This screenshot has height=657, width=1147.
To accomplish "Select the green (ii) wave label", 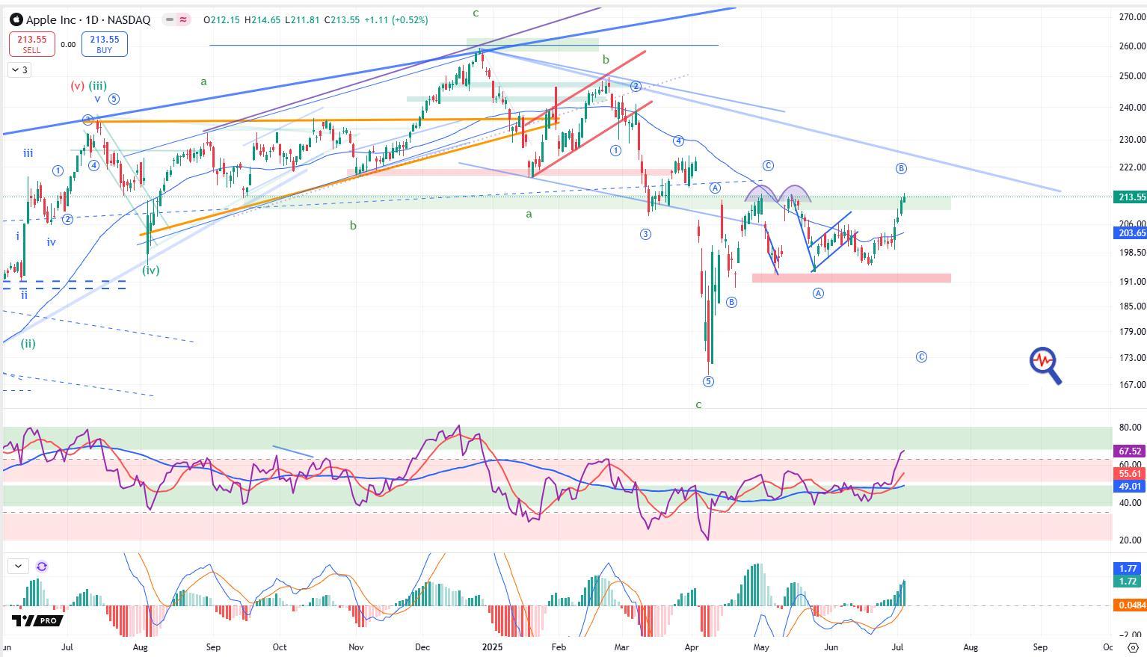I will point(28,343).
